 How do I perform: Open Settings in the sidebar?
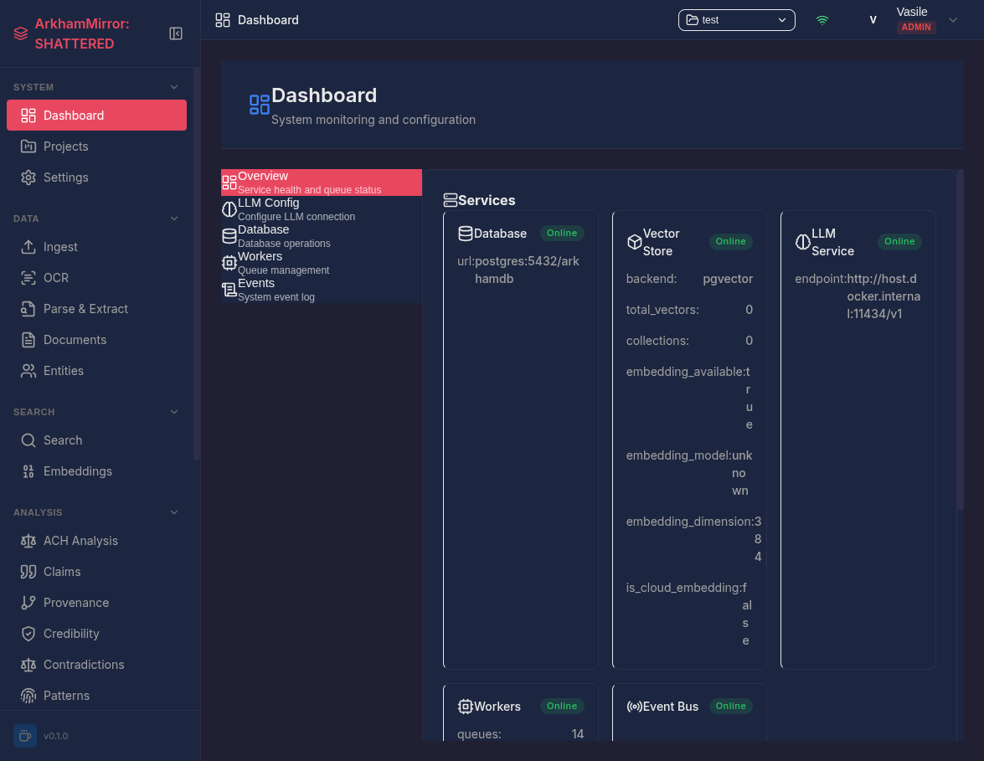point(96,177)
